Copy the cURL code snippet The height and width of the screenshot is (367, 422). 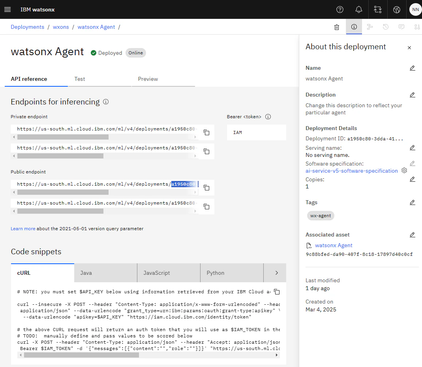tap(277, 292)
